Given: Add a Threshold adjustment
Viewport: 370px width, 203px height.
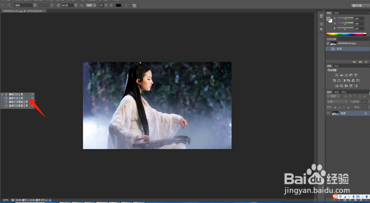Looking at the screenshot, I should click(x=346, y=86).
